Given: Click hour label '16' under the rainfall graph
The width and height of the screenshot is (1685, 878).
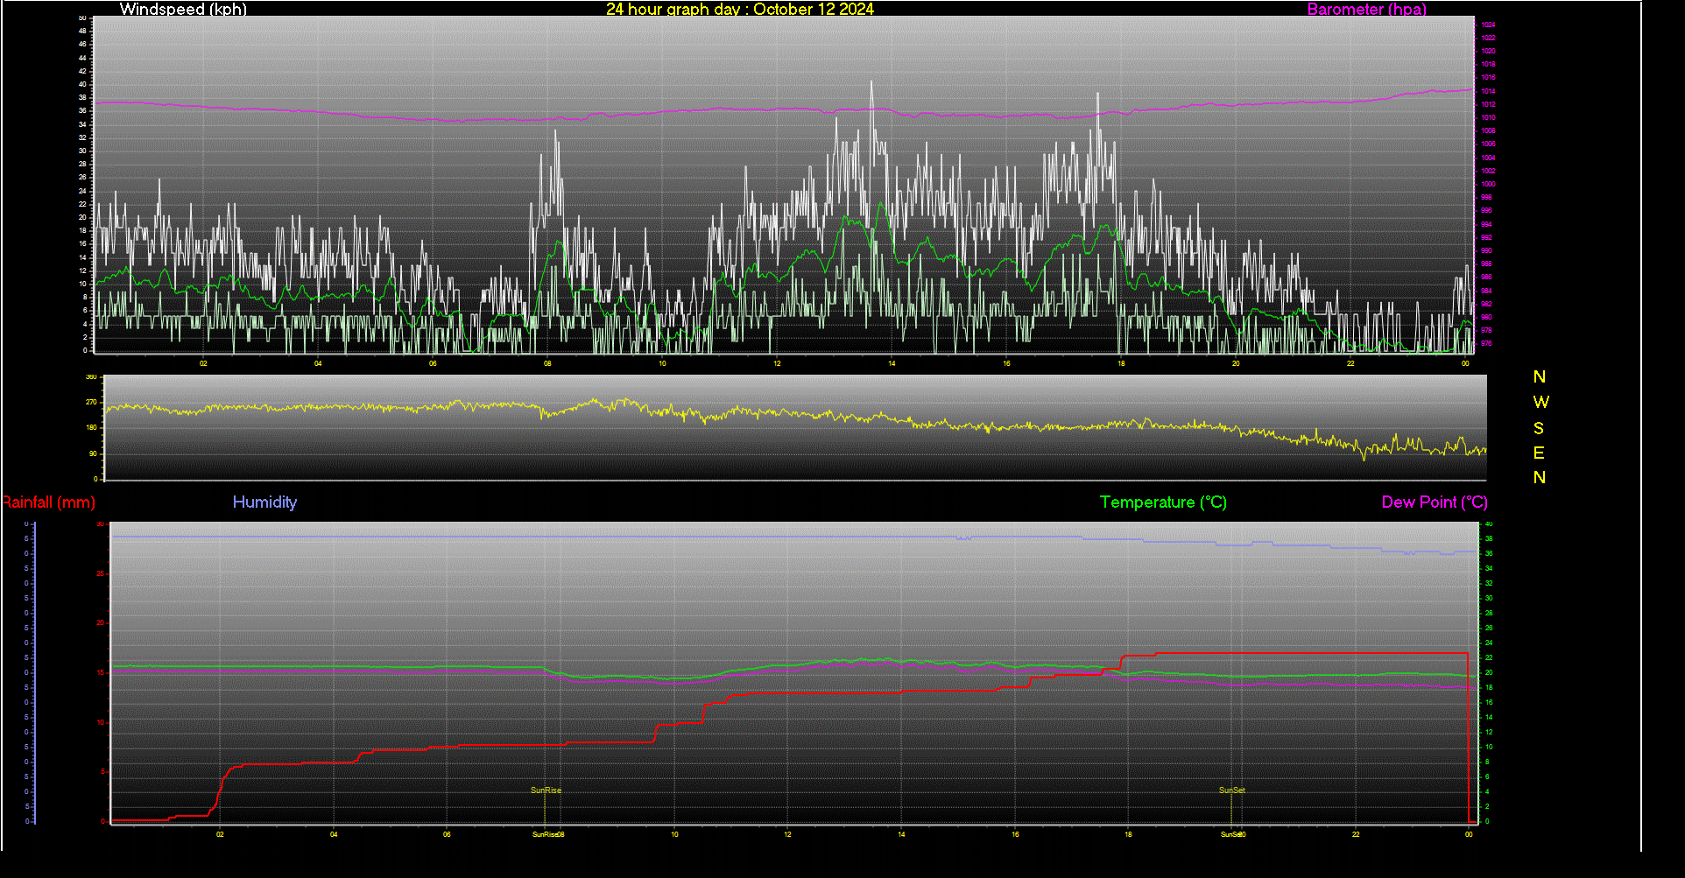Looking at the screenshot, I should coord(1015,834).
